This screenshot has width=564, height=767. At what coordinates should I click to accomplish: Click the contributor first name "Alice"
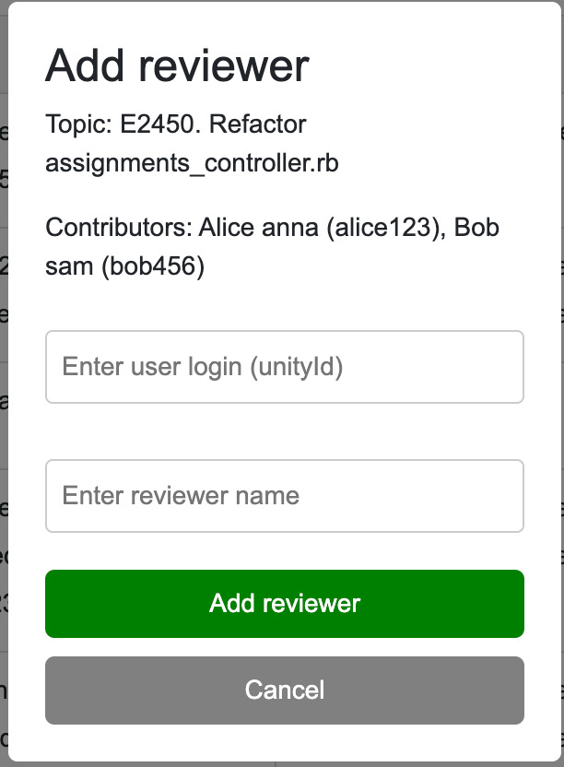tap(226, 227)
